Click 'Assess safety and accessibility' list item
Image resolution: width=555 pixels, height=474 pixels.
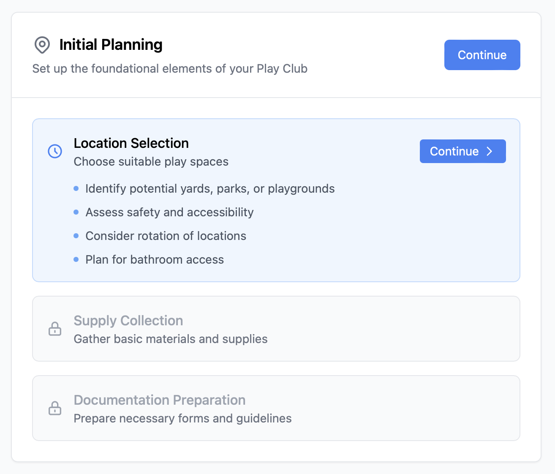pyautogui.click(x=169, y=212)
